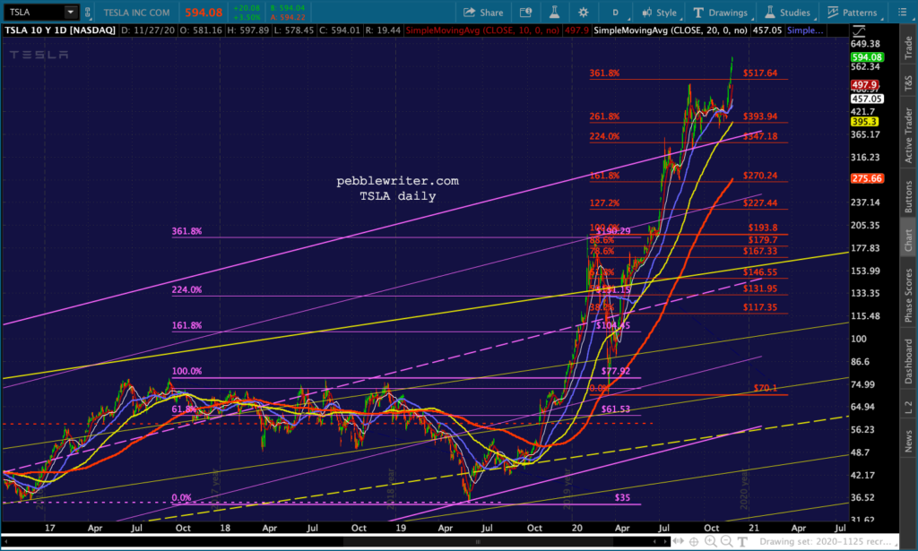Open the Phase Scores sidebar tab
This screenshot has width=918, height=551.
click(908, 295)
